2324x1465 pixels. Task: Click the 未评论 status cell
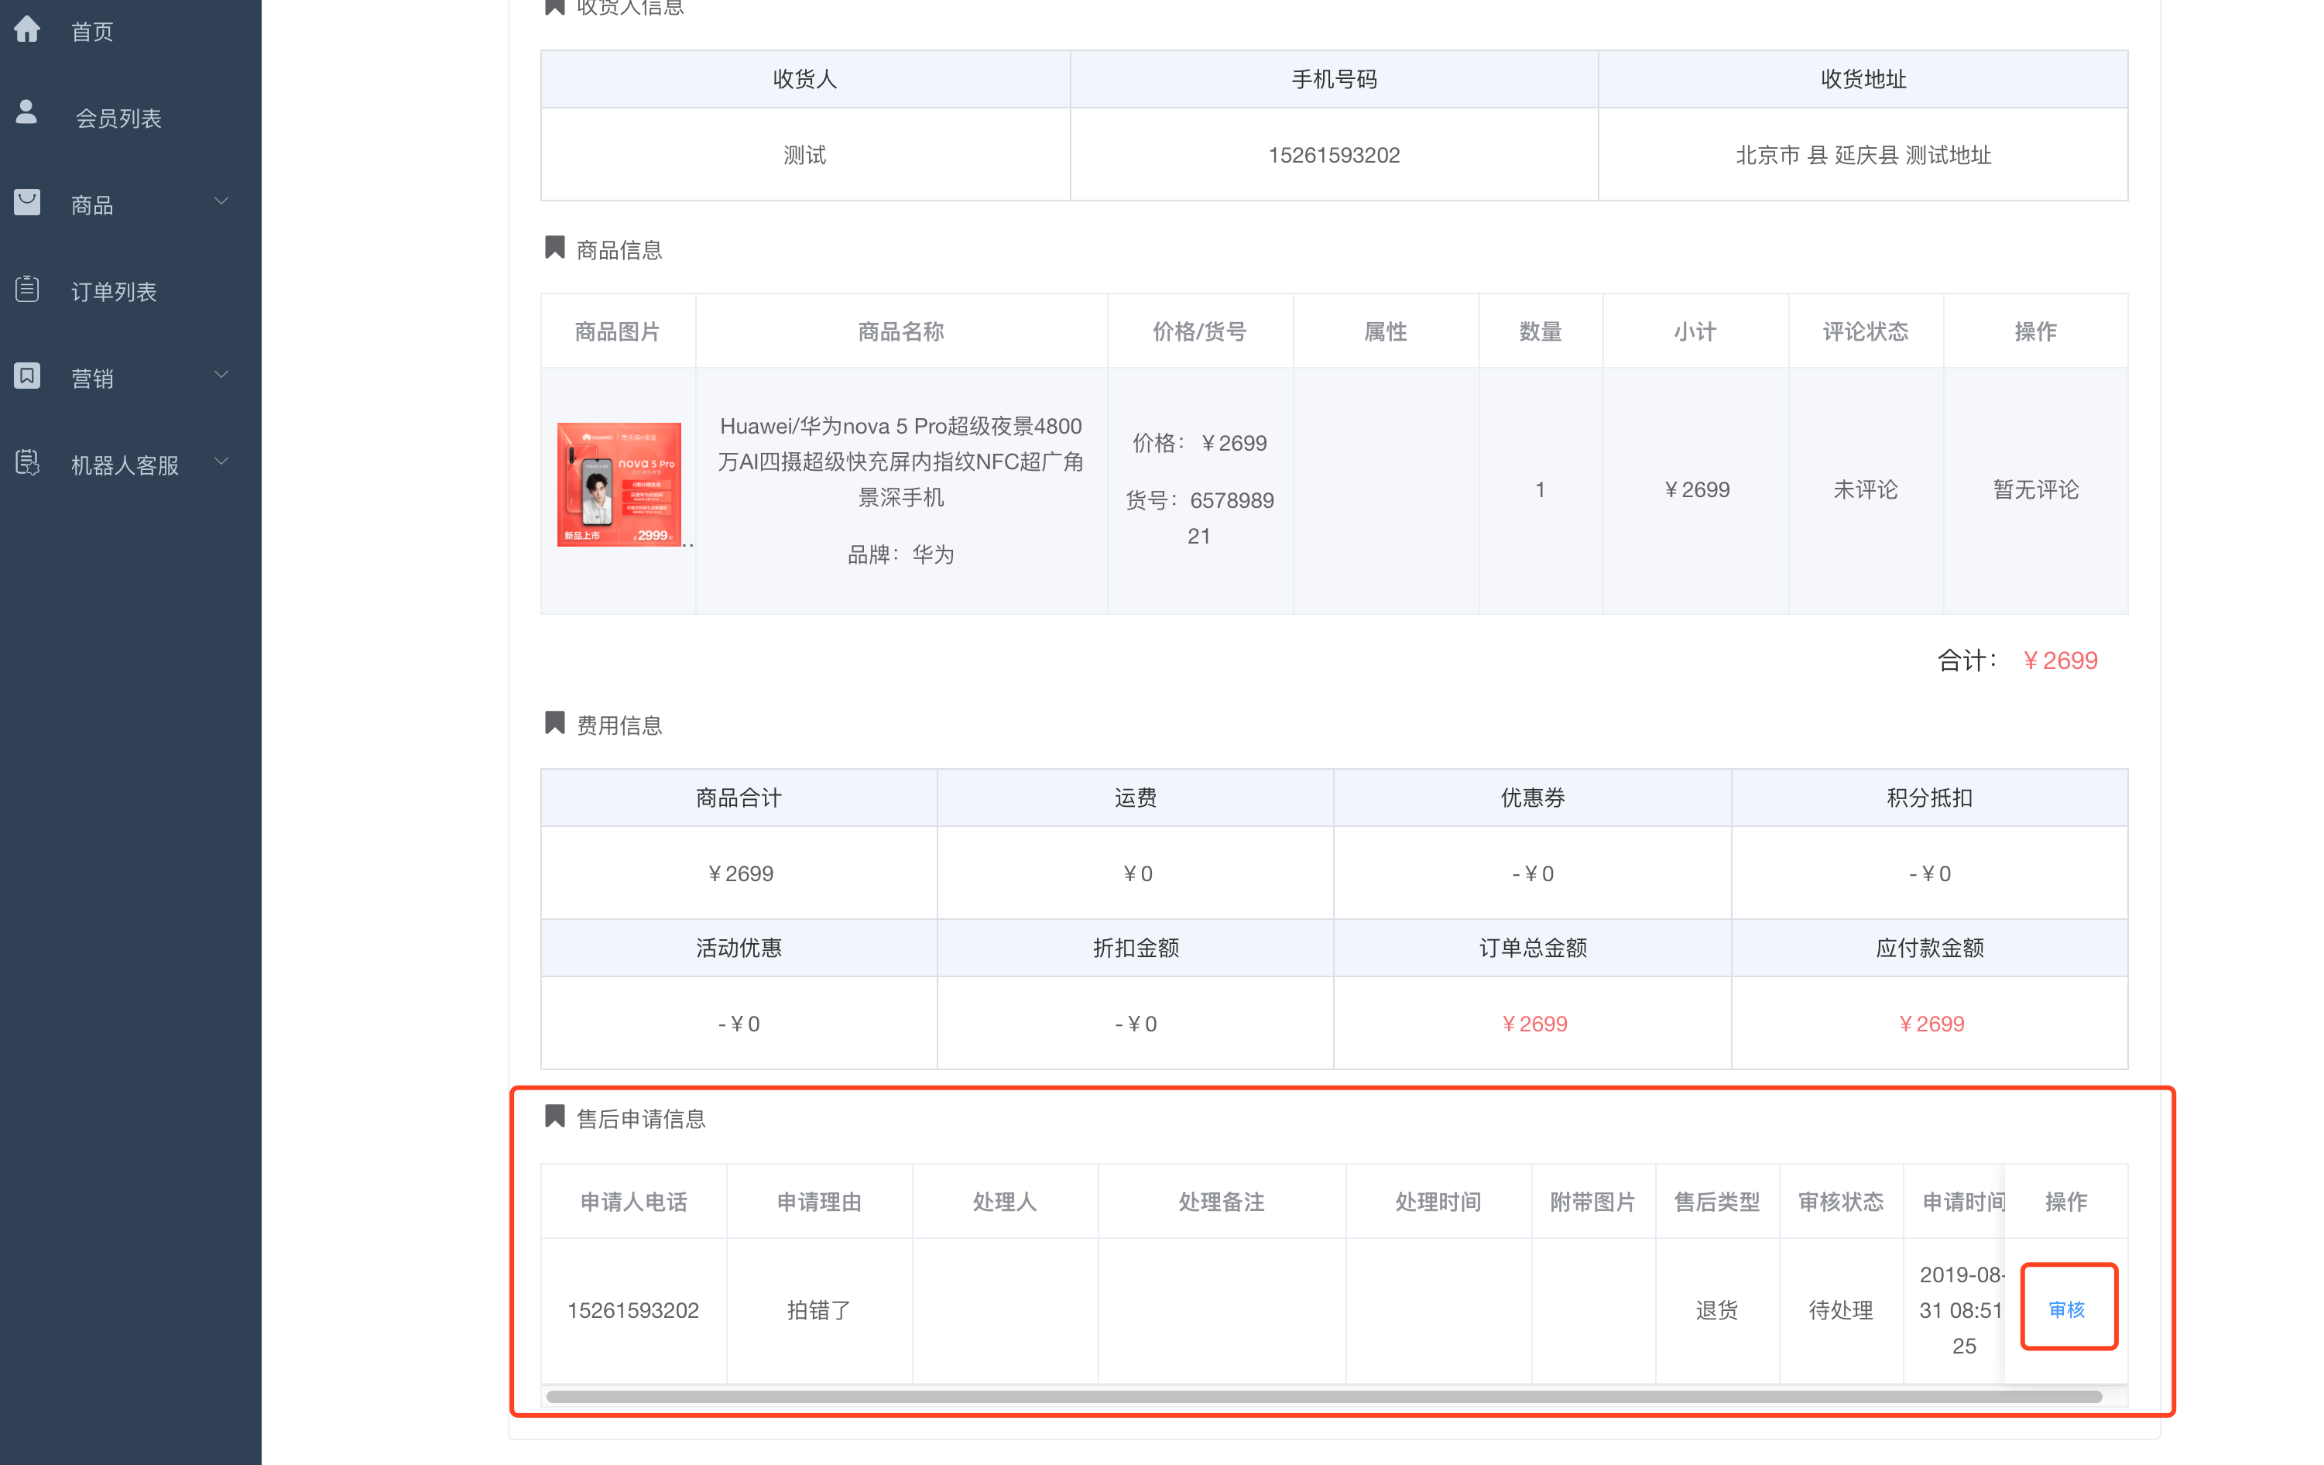1865,490
